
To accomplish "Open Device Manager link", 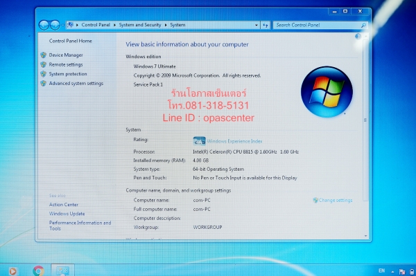I will (66, 55).
